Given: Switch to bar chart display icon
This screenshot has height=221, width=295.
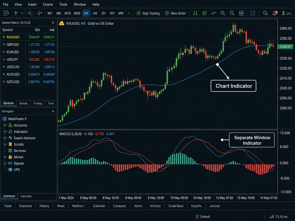Looking at the screenshot, I should tap(195, 13).
